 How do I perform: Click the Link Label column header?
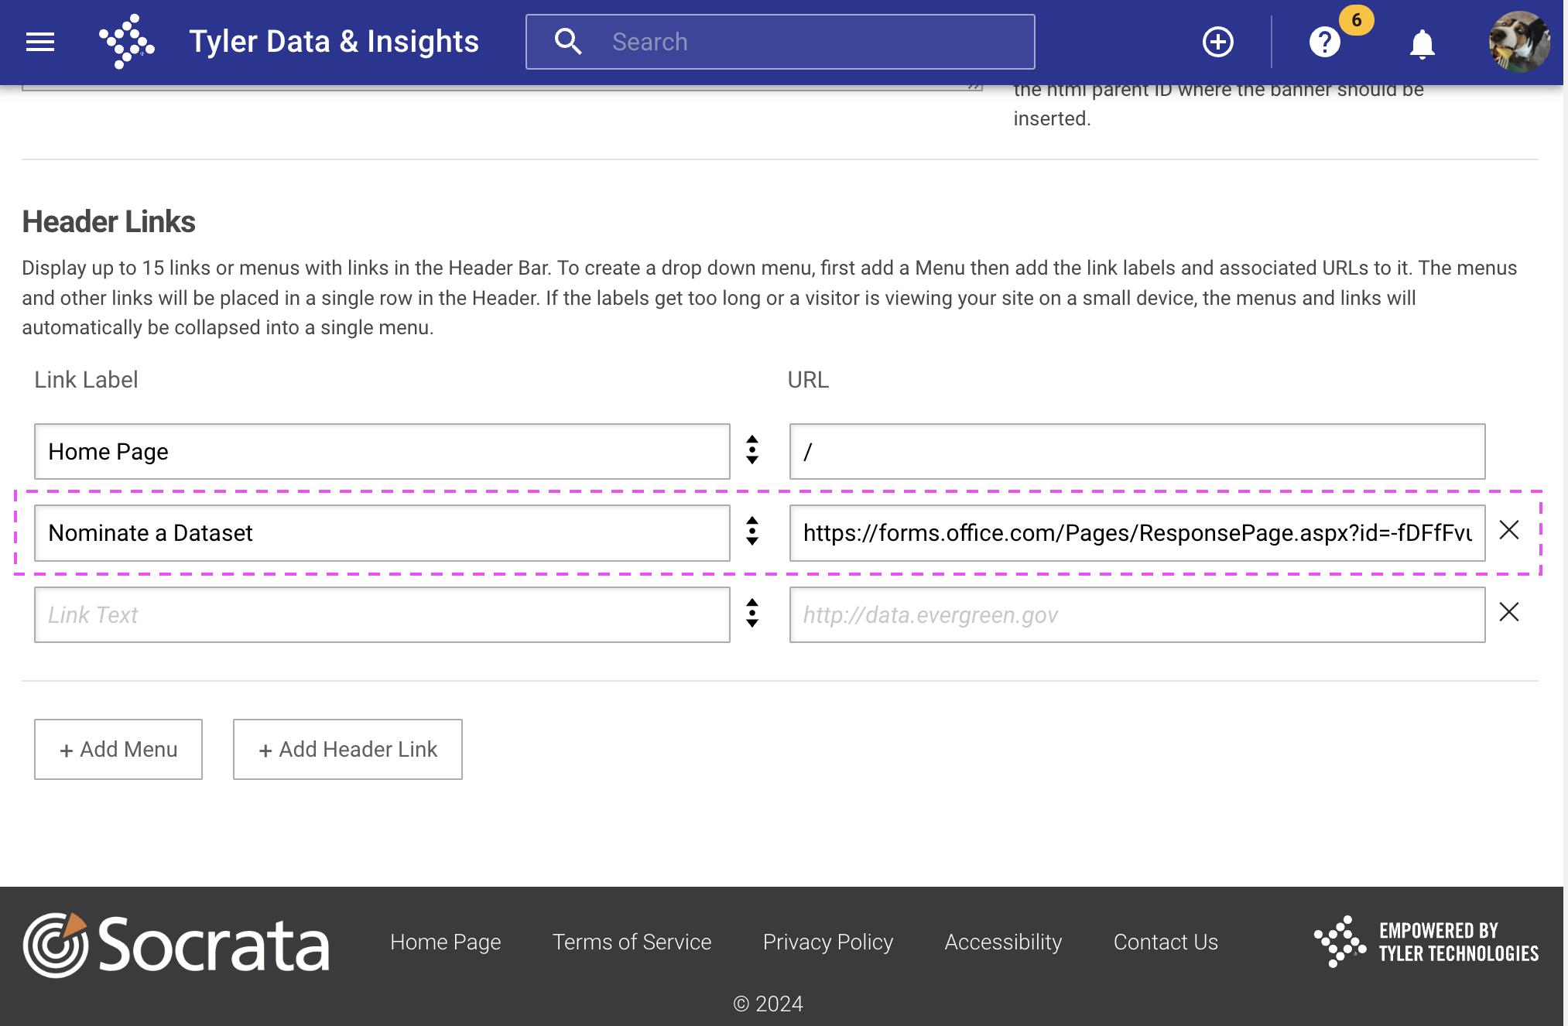point(86,380)
